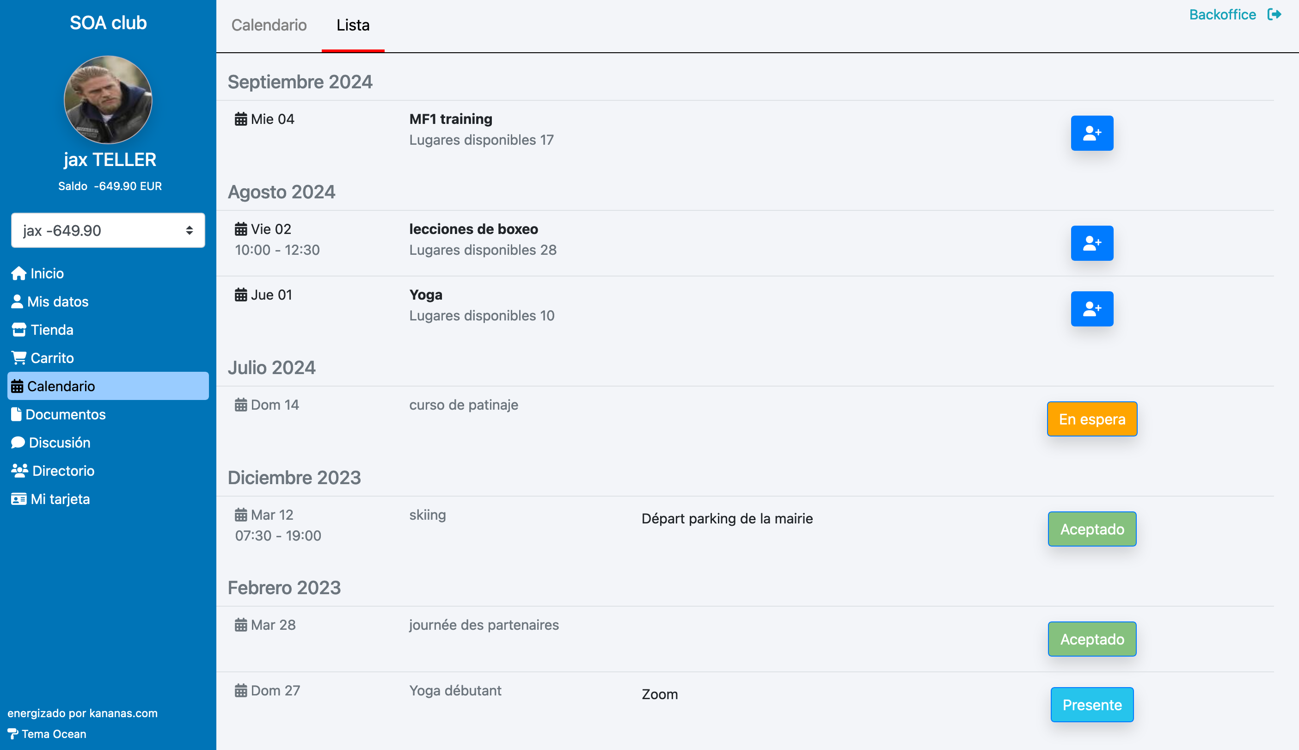Open the jax -649.90 account dropdown
This screenshot has width=1299, height=750.
point(108,230)
